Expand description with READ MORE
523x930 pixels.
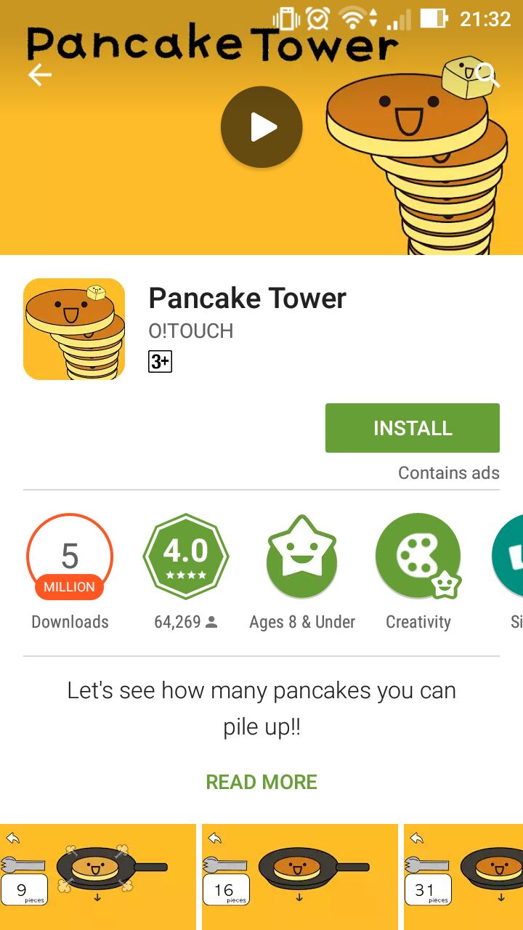(261, 782)
